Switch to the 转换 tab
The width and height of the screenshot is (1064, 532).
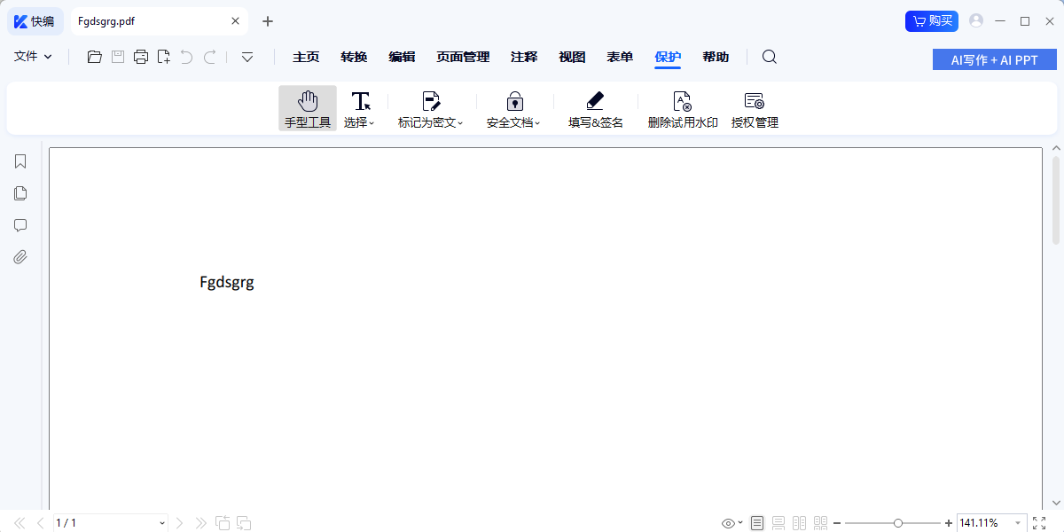354,57
